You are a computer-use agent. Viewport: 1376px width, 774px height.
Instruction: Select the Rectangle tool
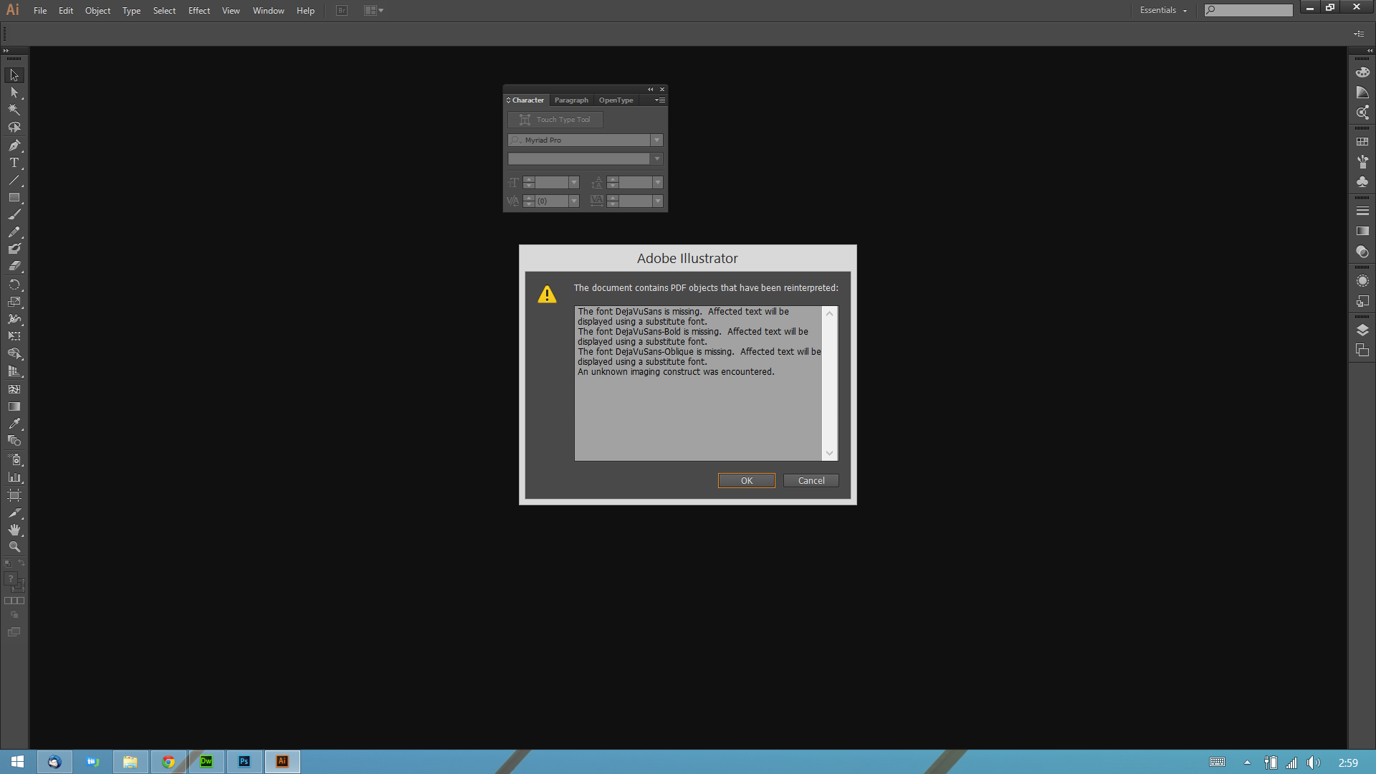14,197
